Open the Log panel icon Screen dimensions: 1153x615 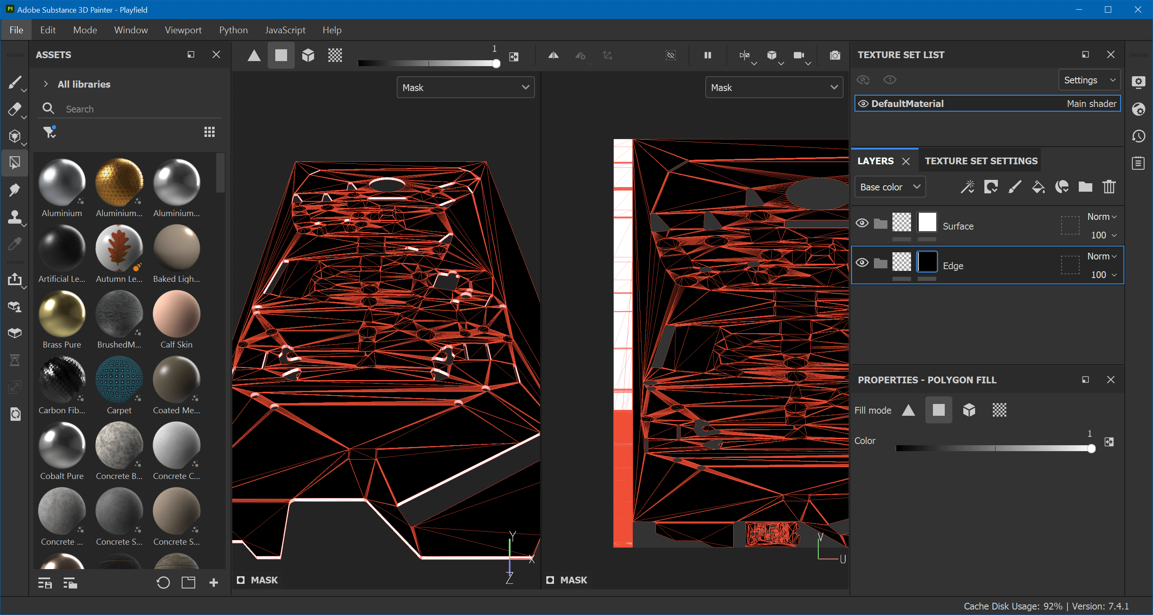click(x=1139, y=163)
